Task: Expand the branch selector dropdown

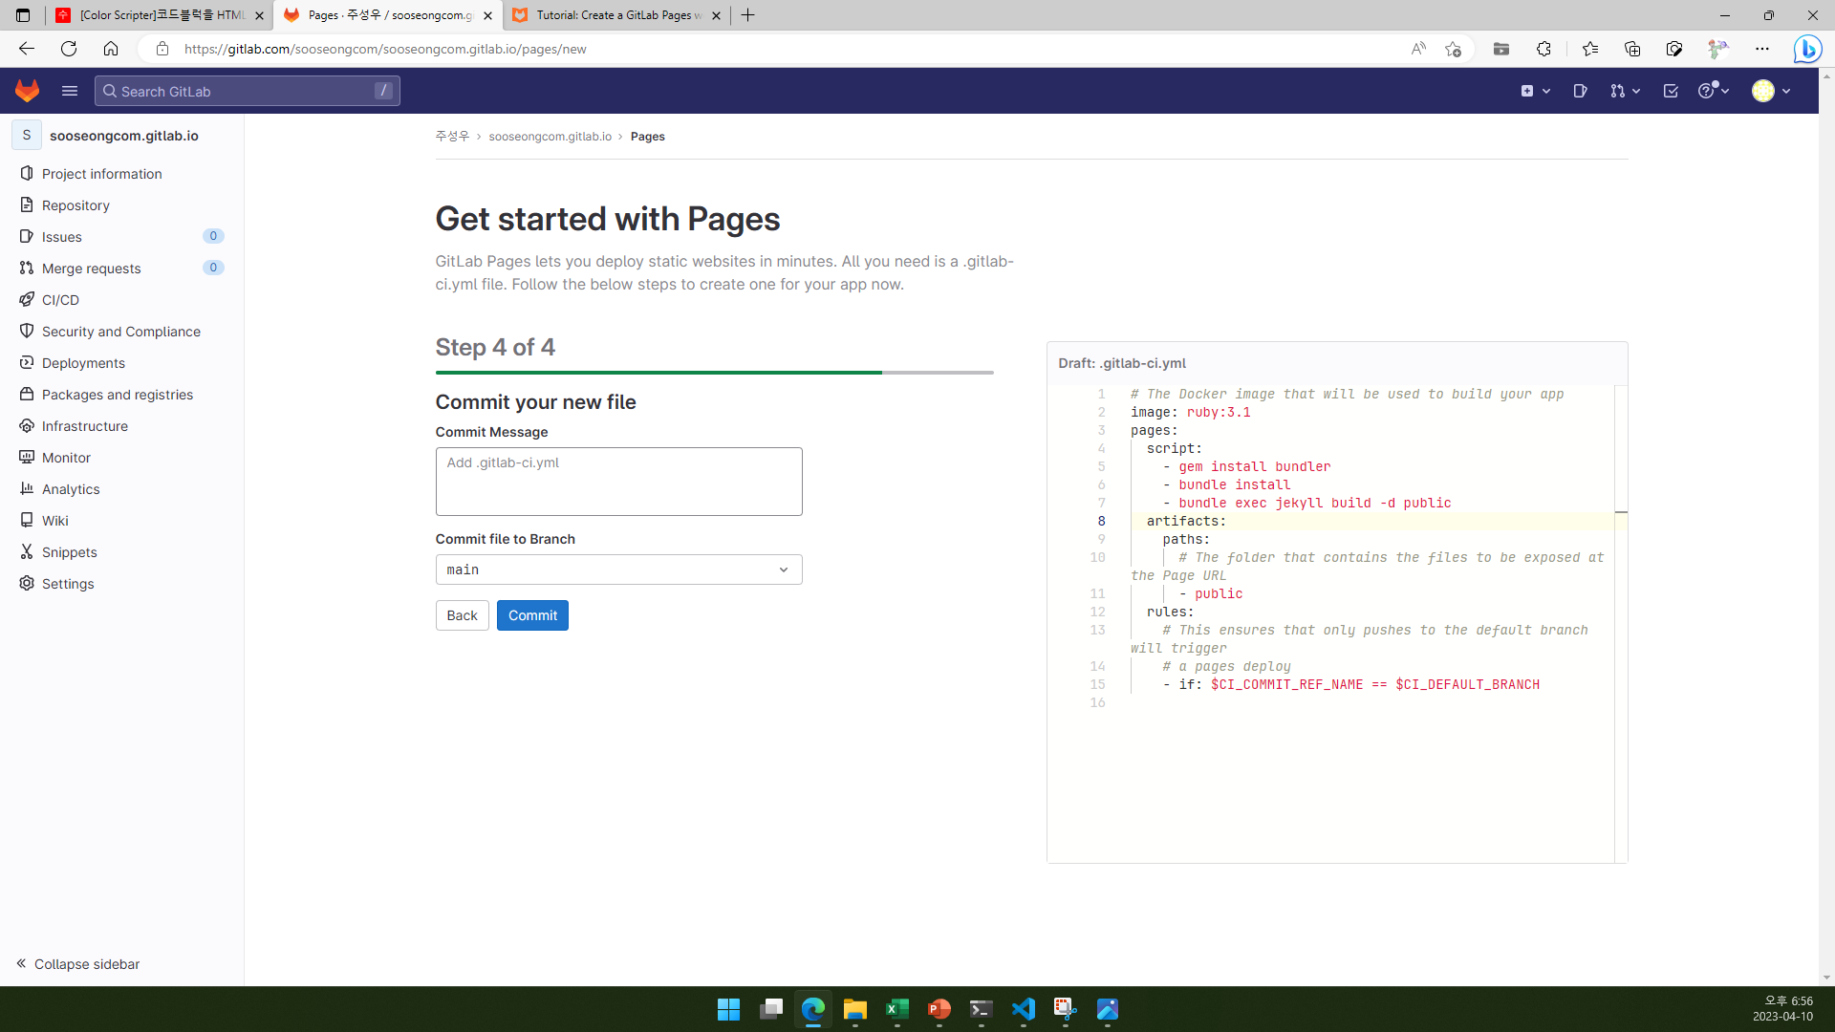Action: tap(783, 570)
